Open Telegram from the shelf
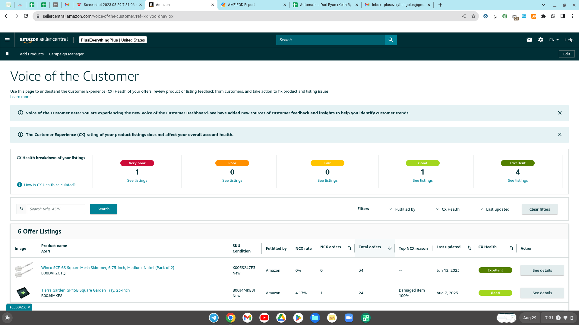 point(214,318)
